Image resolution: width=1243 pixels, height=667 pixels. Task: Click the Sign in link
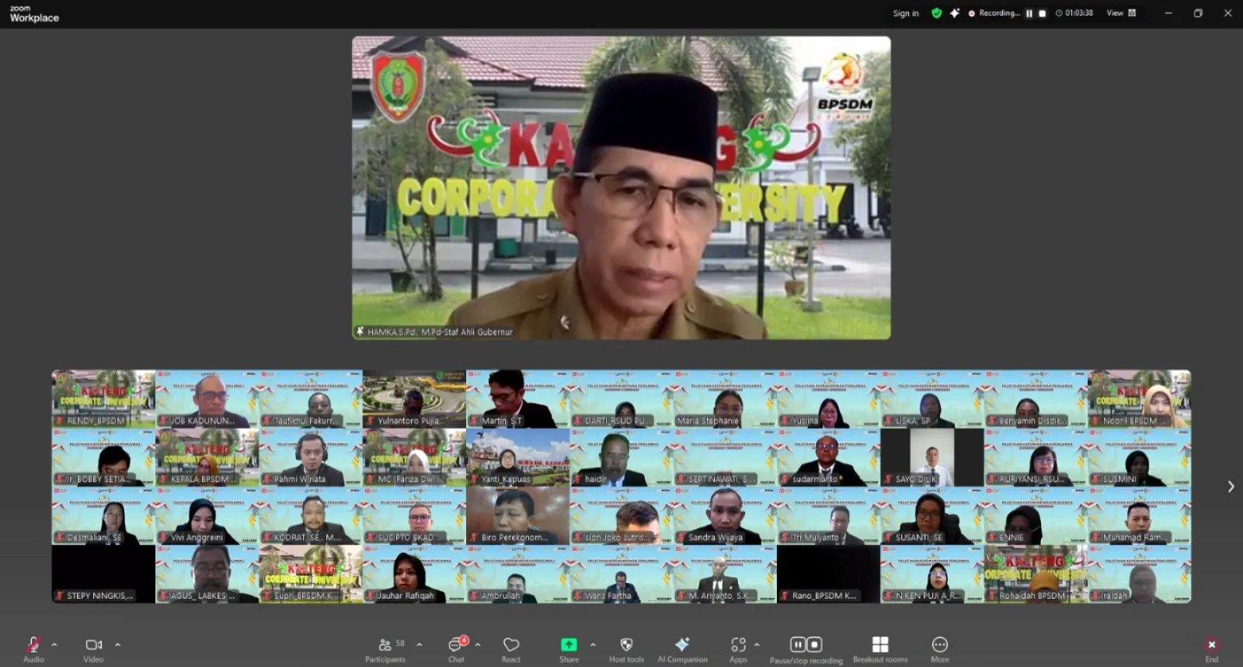[905, 13]
